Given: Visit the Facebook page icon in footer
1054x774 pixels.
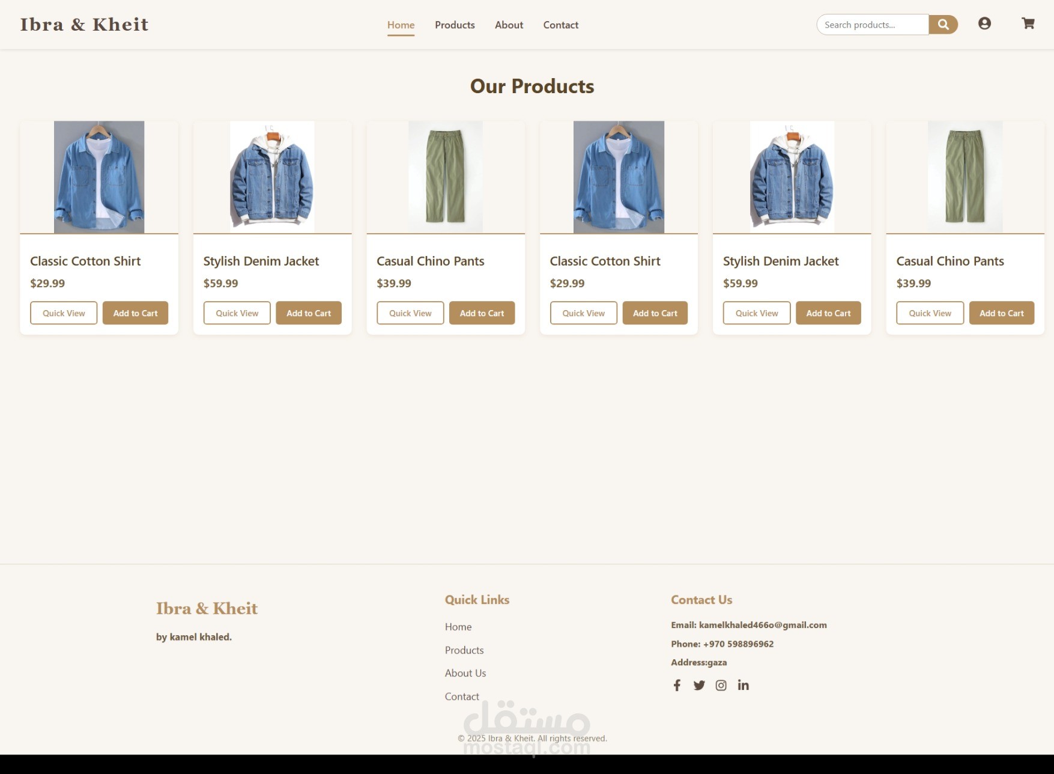Looking at the screenshot, I should tap(677, 685).
